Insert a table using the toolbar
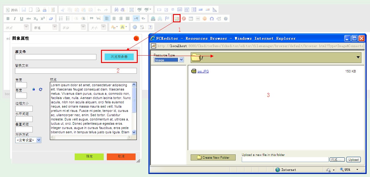Image resolution: width=370 pixels, height=177 pixels. coord(191,19)
